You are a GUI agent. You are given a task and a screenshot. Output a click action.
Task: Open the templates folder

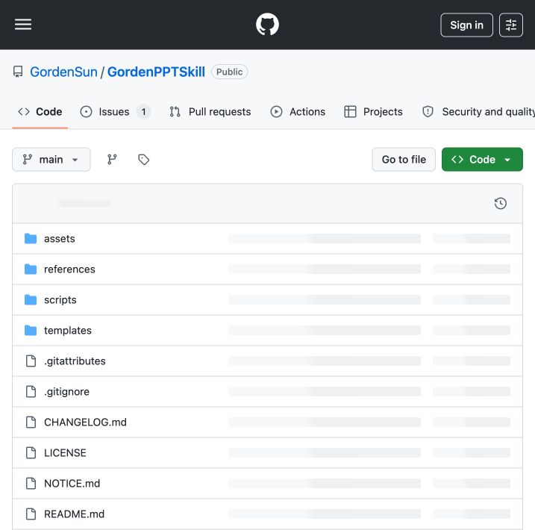tap(68, 331)
